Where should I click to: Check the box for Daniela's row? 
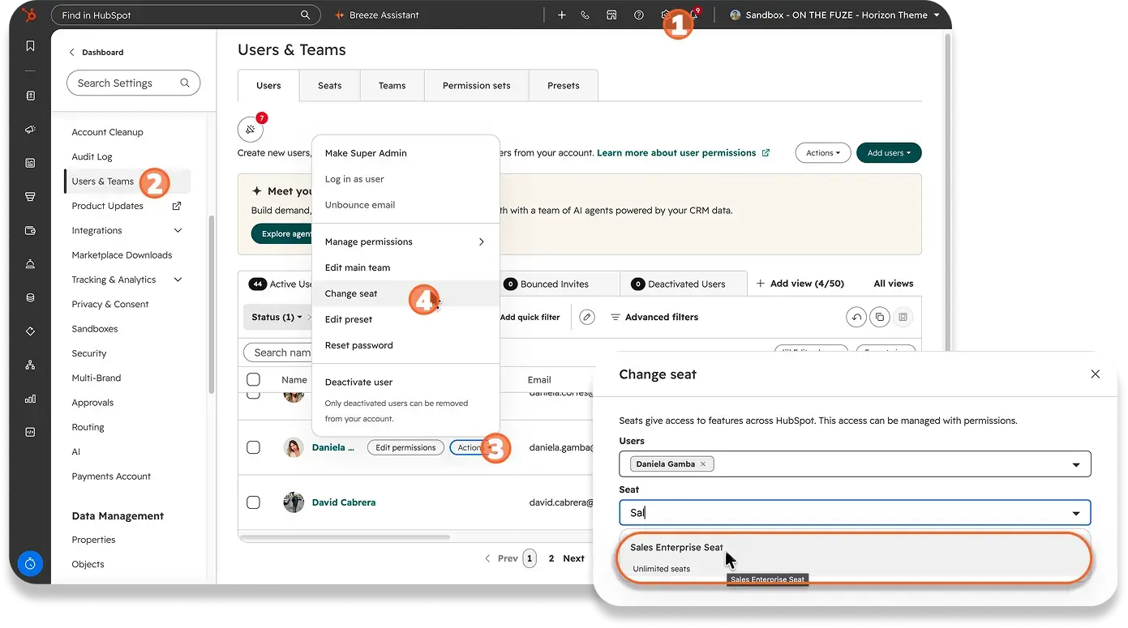tap(253, 447)
